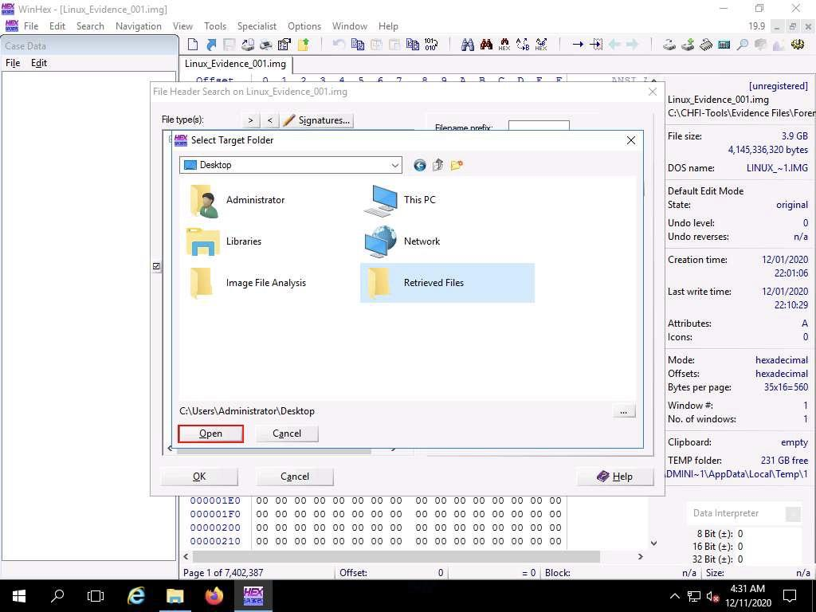
Task: Click the Open button in folder dialog
Action: pyautogui.click(x=210, y=433)
